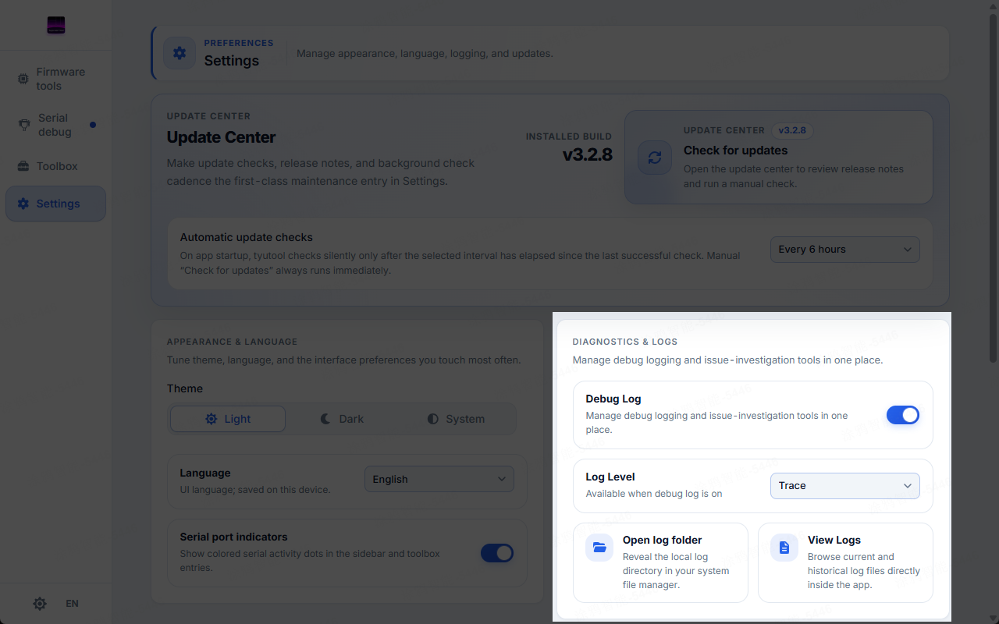Viewport: 999px width, 624px height.
Task: Switch language with EN button
Action: click(72, 604)
